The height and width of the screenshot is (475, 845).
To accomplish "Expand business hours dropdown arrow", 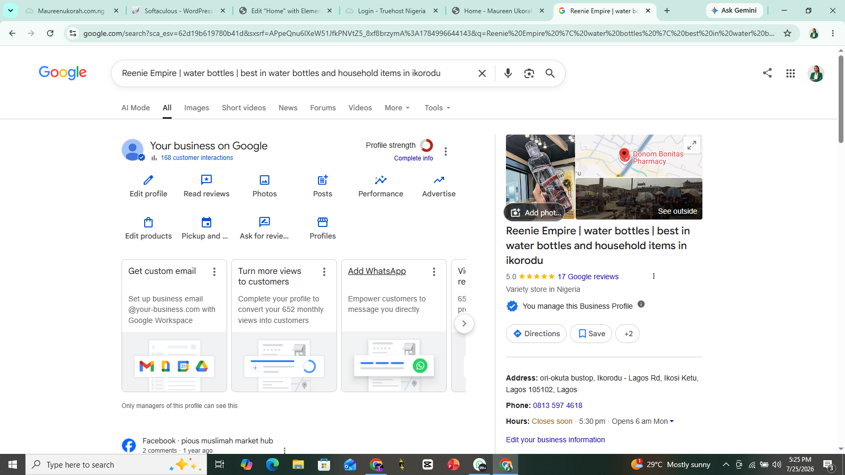I will click(x=672, y=421).
